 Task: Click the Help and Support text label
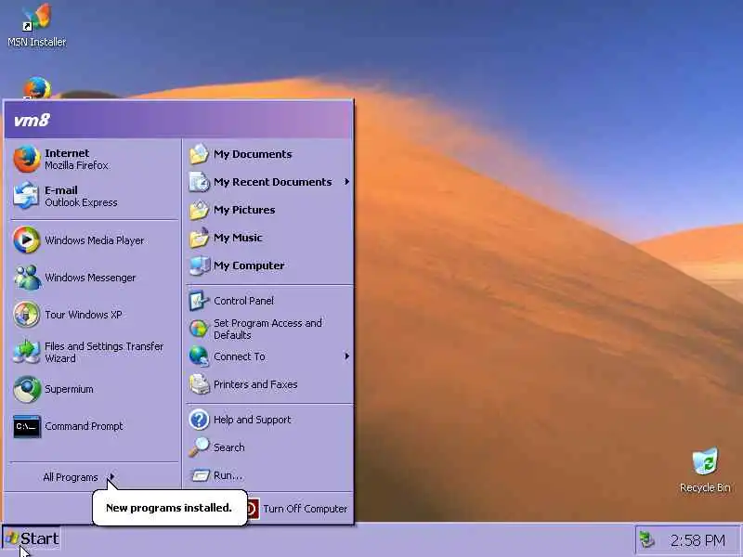252,420
